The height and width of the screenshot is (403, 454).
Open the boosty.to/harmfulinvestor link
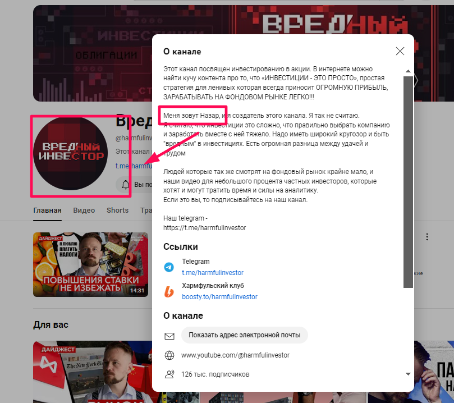(219, 297)
